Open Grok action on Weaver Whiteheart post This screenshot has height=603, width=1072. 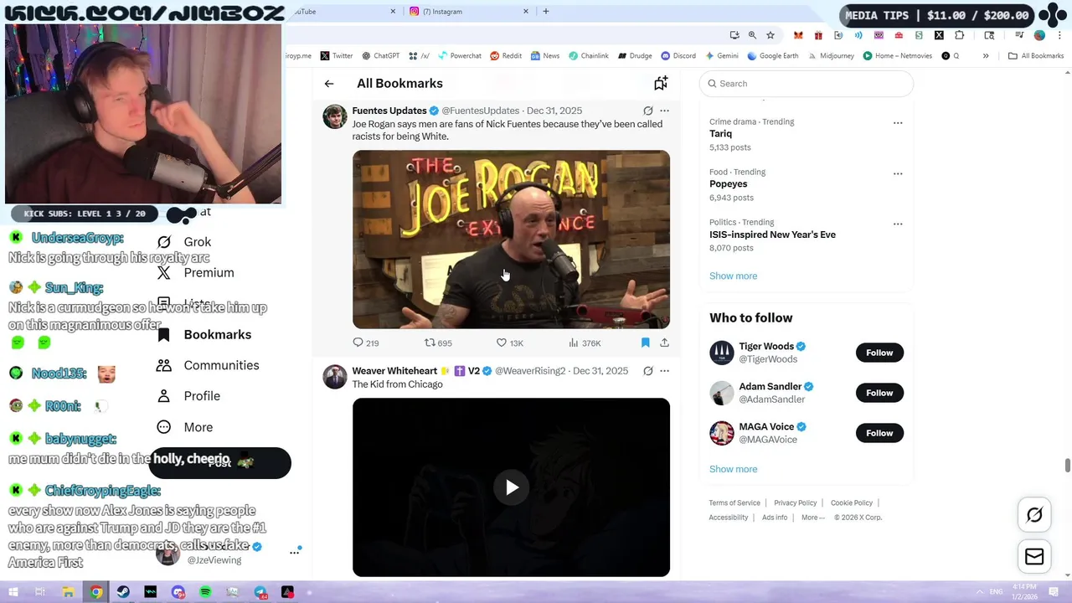pyautogui.click(x=647, y=371)
